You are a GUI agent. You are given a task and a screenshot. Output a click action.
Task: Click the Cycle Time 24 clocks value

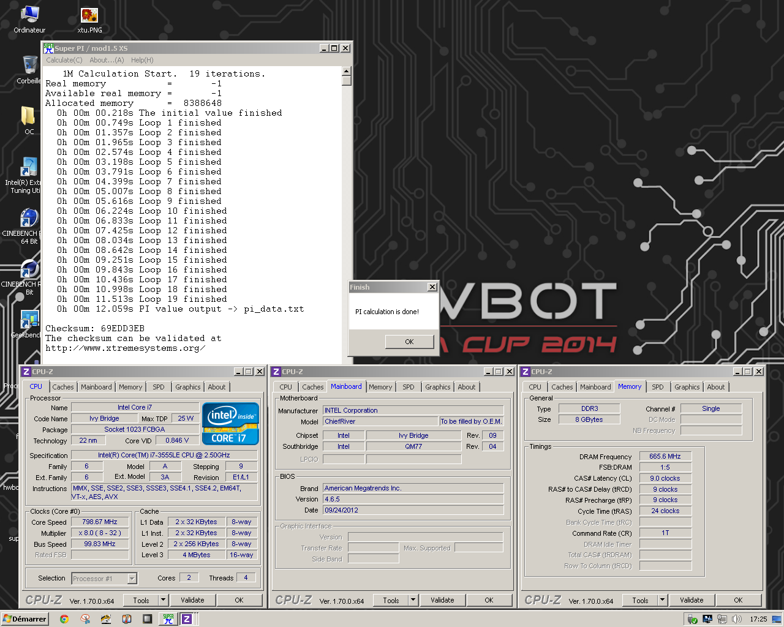pos(665,511)
